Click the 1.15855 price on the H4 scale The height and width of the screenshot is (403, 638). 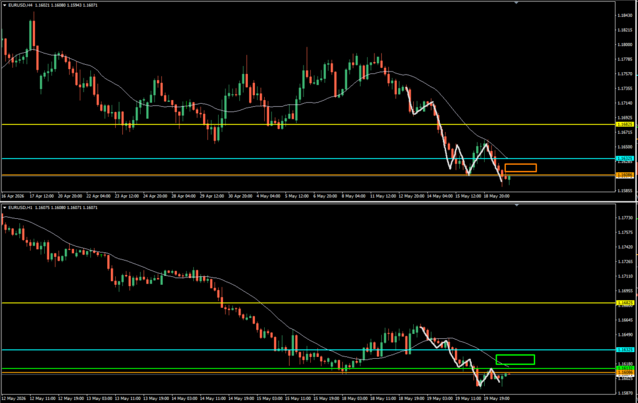click(625, 190)
